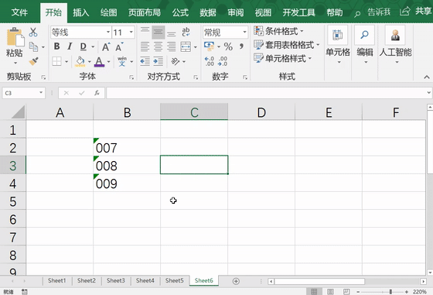The image size is (433, 295).
Task: Toggle underline formatting
Action: tap(84, 46)
